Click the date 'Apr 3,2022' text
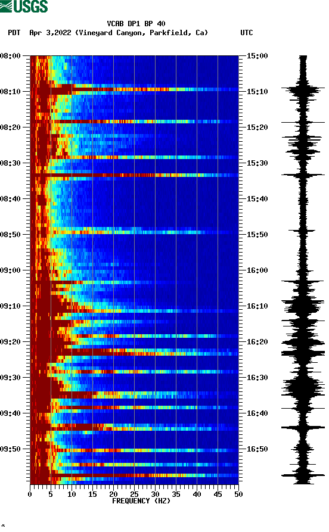This screenshot has width=329, height=532. tap(50, 33)
